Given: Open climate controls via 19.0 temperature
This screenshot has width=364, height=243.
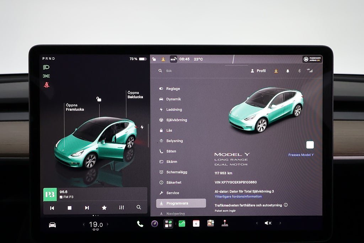Looking at the screenshot, I should coord(96,224).
